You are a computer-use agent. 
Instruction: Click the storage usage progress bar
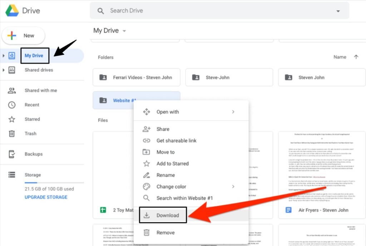click(54, 183)
